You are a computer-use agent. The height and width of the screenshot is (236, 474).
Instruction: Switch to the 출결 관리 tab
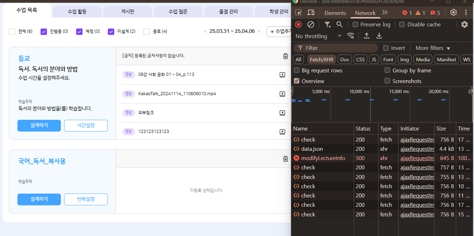pos(228,12)
